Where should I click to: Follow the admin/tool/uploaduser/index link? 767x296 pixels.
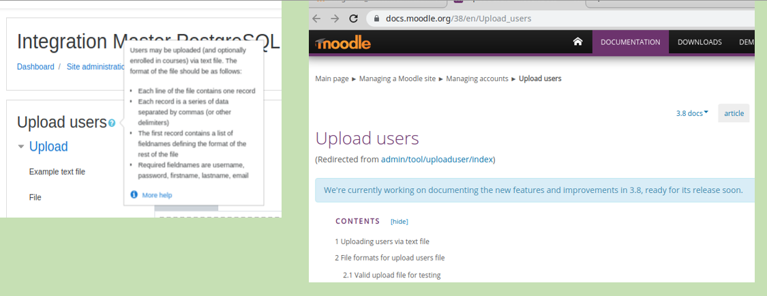click(x=437, y=160)
